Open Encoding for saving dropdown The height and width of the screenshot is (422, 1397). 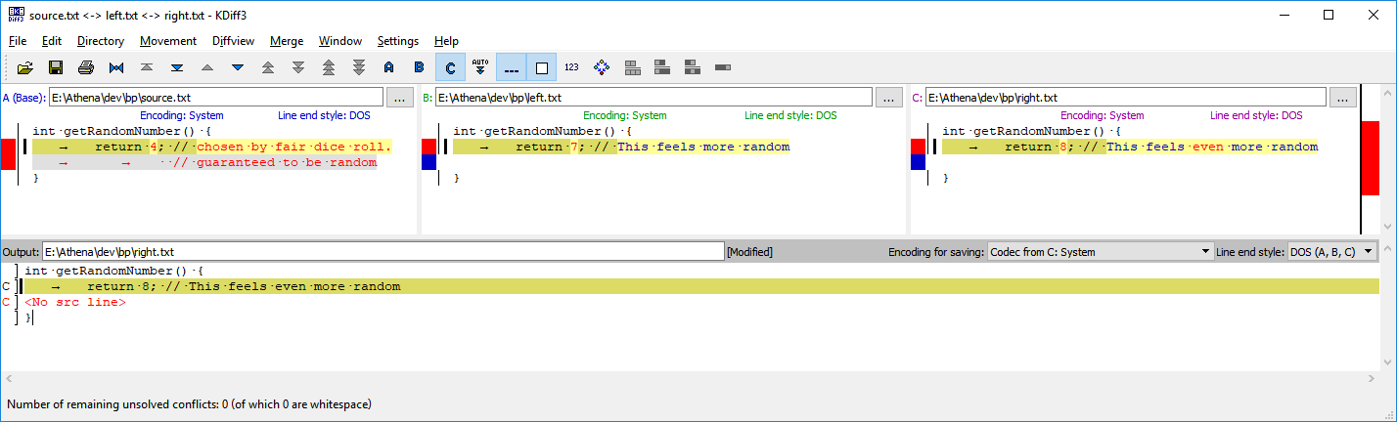(1100, 251)
